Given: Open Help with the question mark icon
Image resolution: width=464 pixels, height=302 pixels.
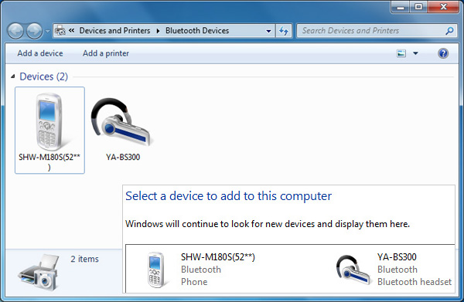Looking at the screenshot, I should (x=443, y=53).
